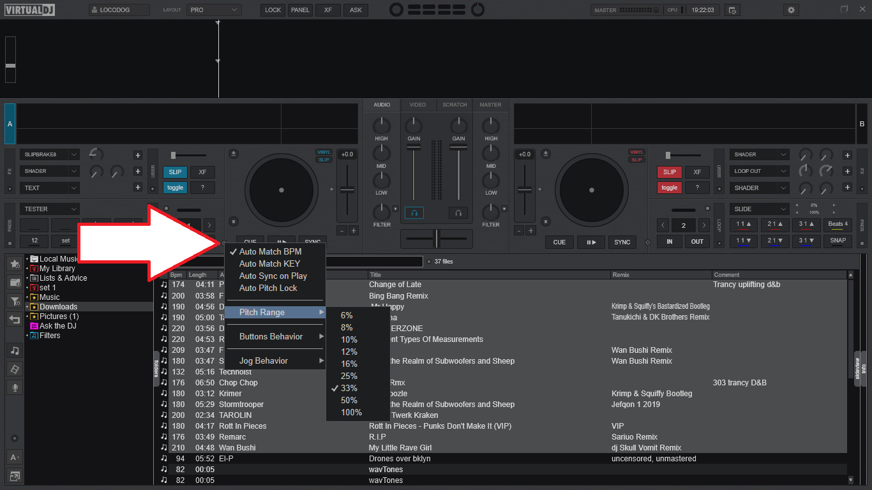The height and width of the screenshot is (490, 872).
Task: Click the plus icon beside LOOP OUT effect
Action: click(x=847, y=171)
